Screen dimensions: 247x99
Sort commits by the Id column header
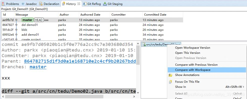8,15
